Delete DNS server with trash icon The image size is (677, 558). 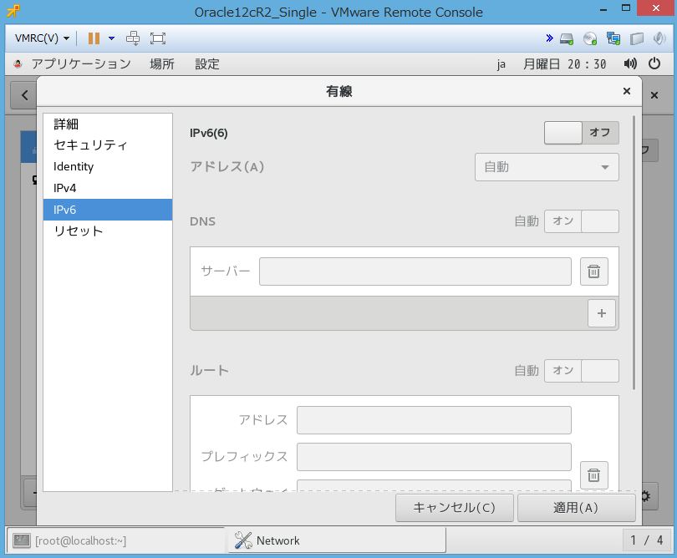[x=594, y=271]
